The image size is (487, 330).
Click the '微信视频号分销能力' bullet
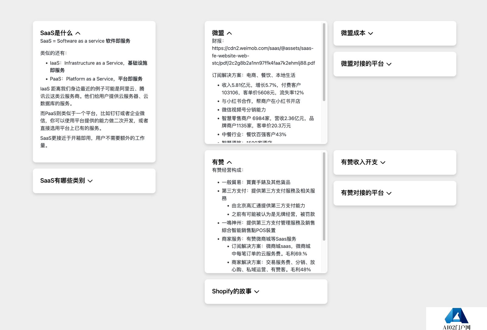coord(243,110)
